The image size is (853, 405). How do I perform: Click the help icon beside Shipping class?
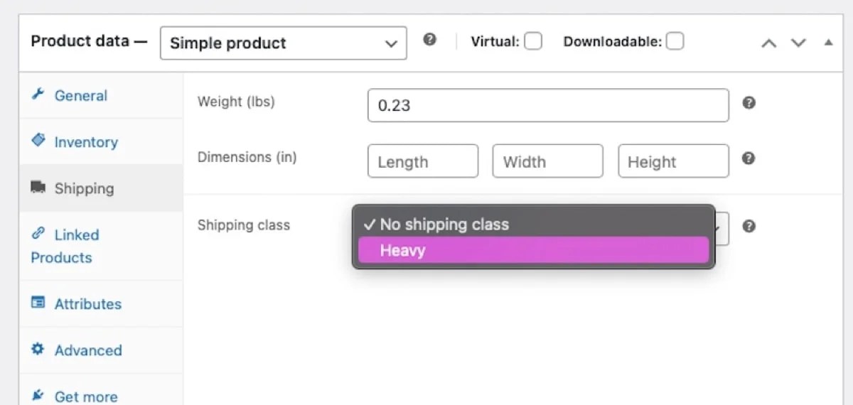point(749,226)
